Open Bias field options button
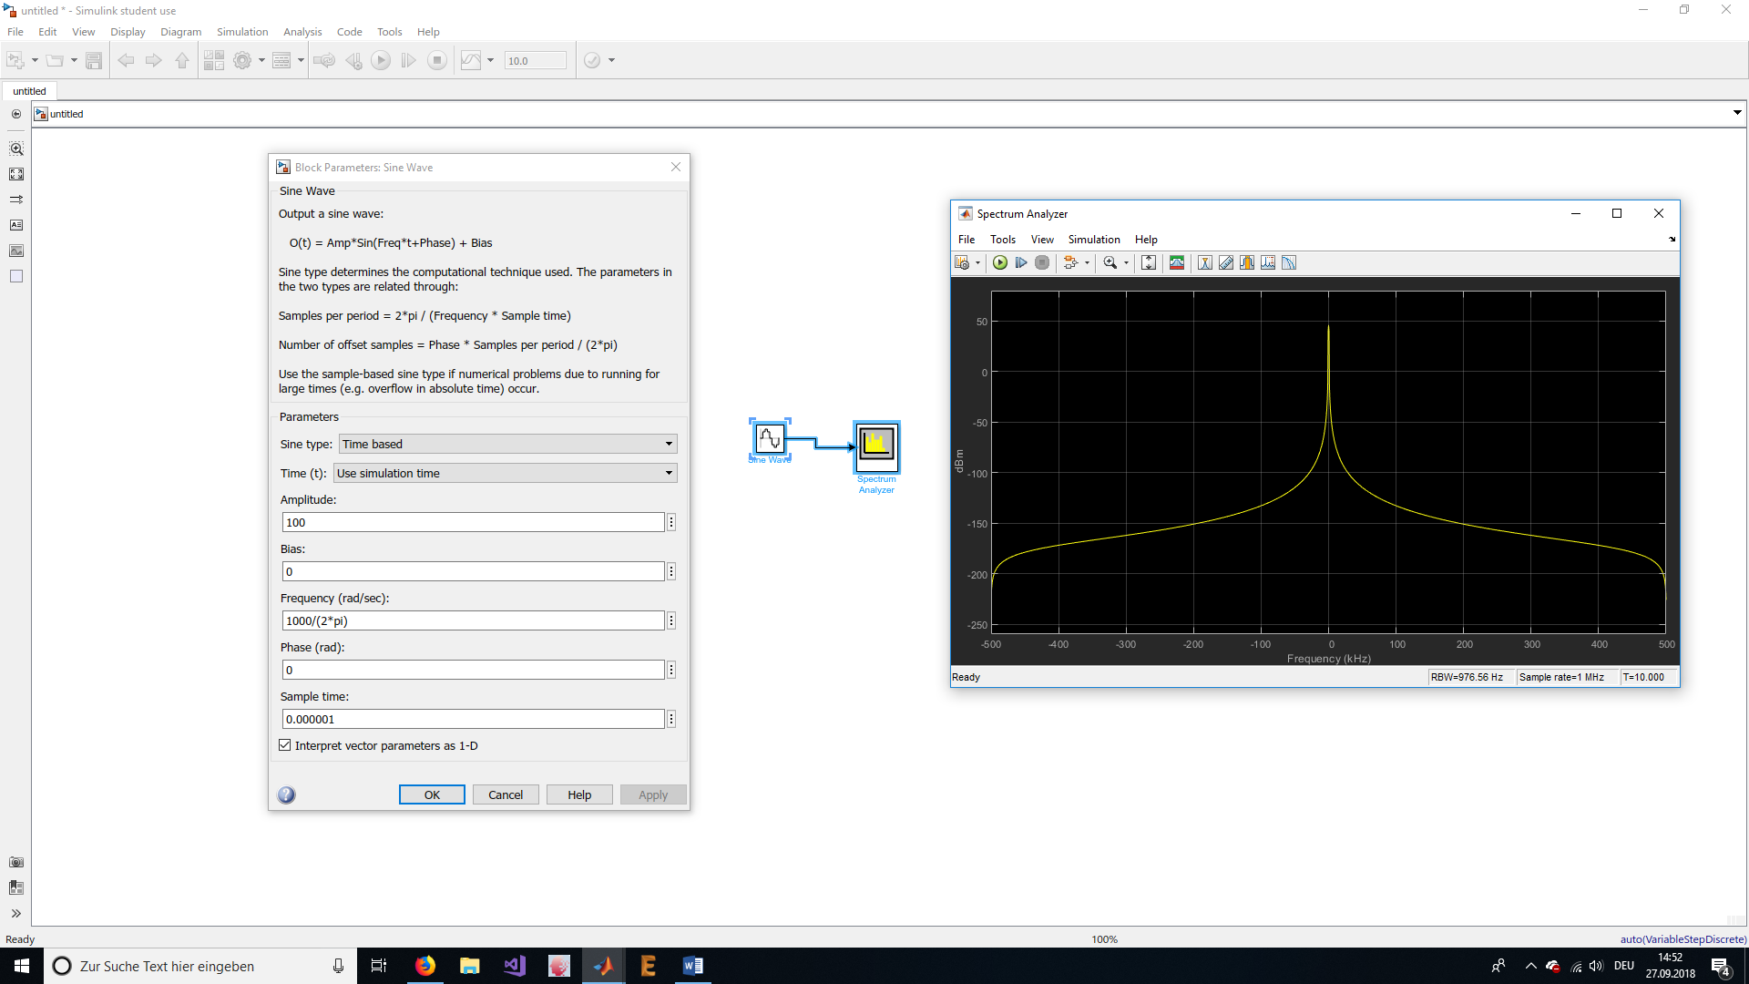This screenshot has height=984, width=1749. point(671,572)
